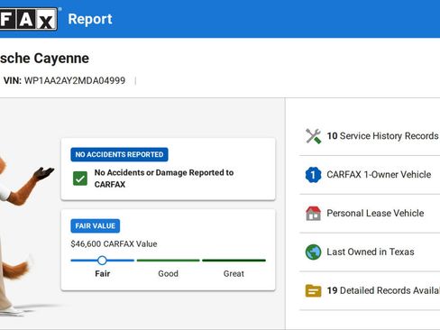Click the yellow folder detailed records icon
Image resolution: width=440 pixels, height=330 pixels.
[x=313, y=290]
